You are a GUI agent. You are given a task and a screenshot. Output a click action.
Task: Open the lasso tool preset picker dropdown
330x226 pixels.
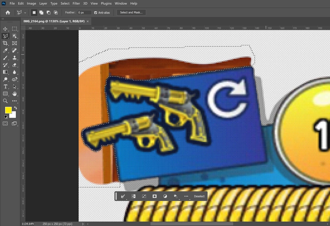point(25,13)
